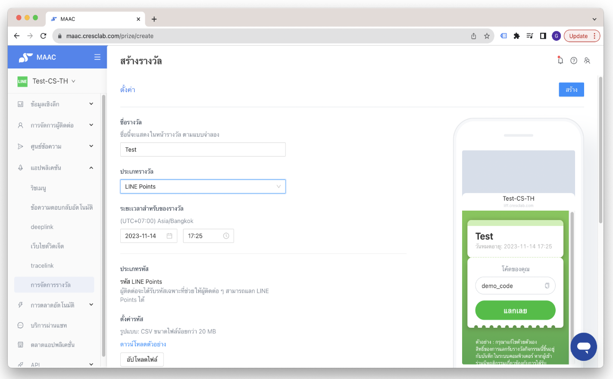The image size is (613, 379).
Task: Click the time field 17:25
Action: pyautogui.click(x=209, y=236)
